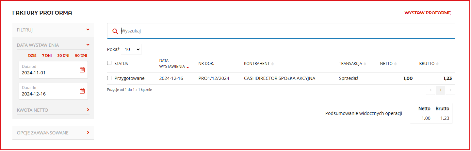The image size is (471, 151).
Task: Open the Data do calendar picker
Action: pyautogui.click(x=82, y=91)
